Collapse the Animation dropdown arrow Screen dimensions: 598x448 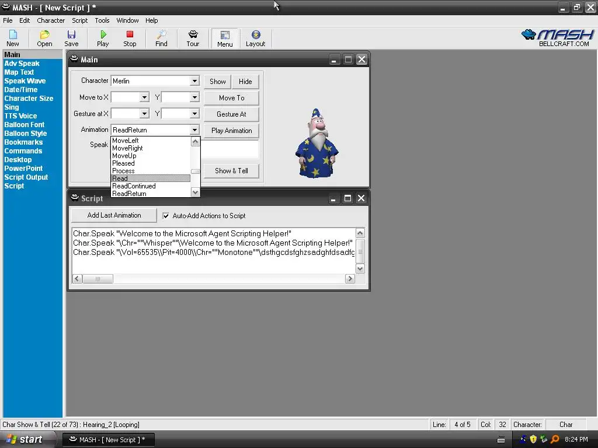[x=194, y=130]
